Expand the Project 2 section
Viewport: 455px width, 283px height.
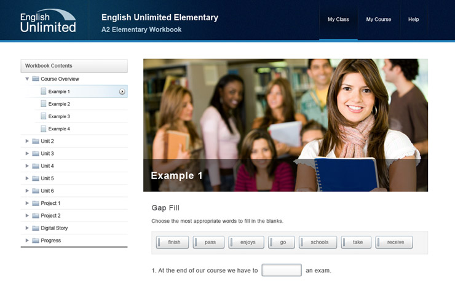[x=27, y=215]
